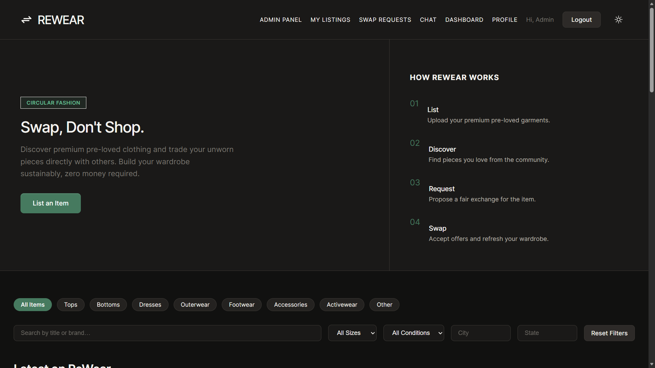The height and width of the screenshot is (368, 655).
Task: Open the Chat page
Action: tap(428, 20)
